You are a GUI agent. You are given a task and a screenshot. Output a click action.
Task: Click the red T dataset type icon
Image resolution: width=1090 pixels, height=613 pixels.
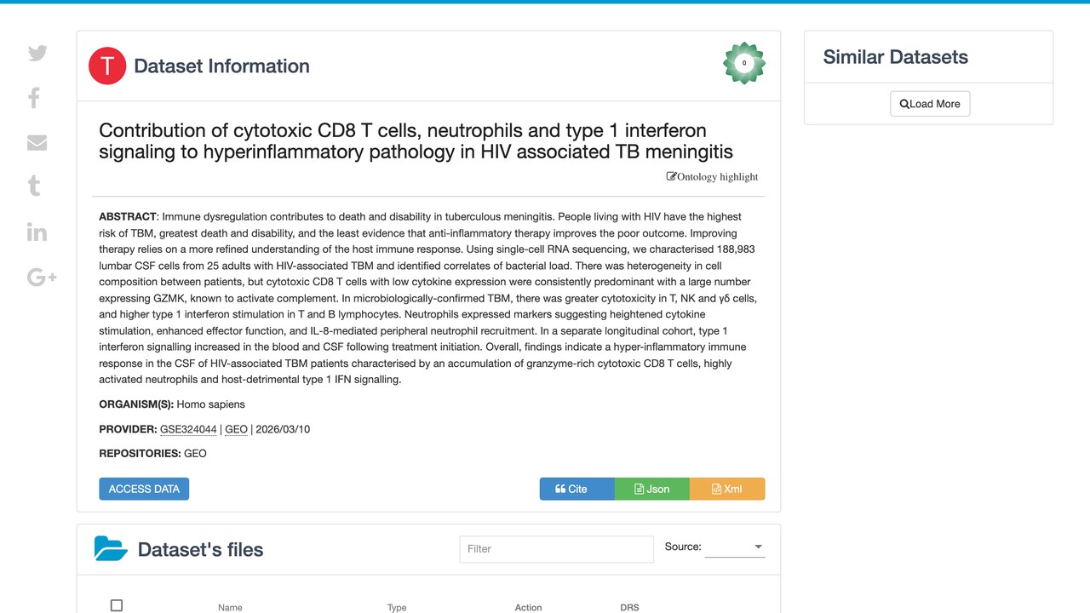coord(107,66)
